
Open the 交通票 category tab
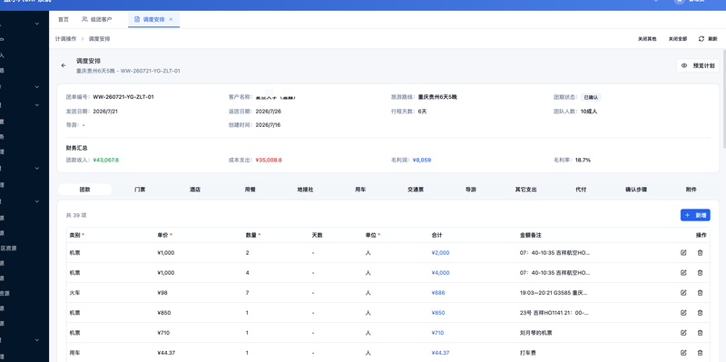pyautogui.click(x=416, y=190)
